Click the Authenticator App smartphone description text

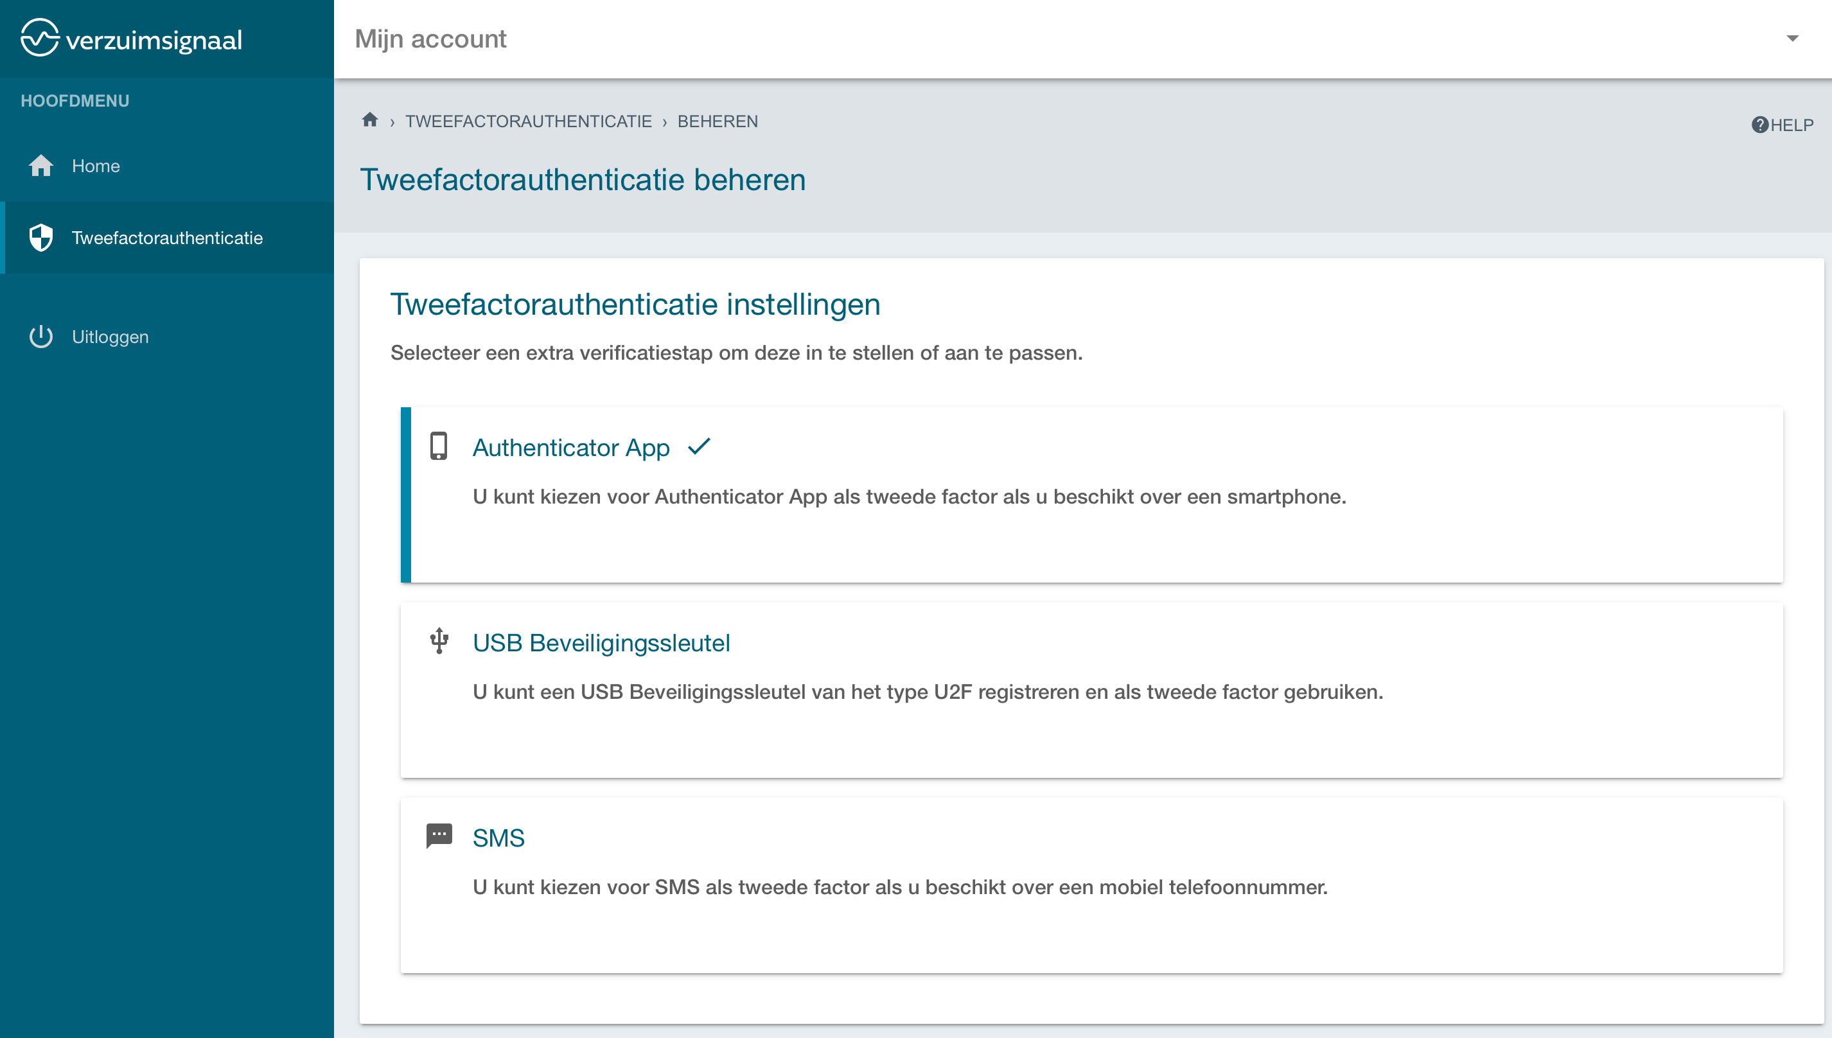coord(910,497)
